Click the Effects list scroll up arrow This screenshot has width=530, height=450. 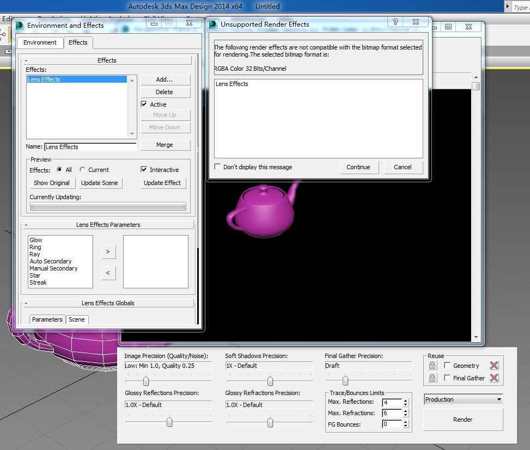coord(132,81)
